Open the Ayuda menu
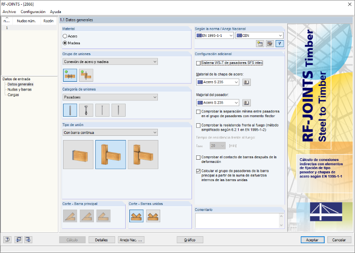 [x=56, y=12]
